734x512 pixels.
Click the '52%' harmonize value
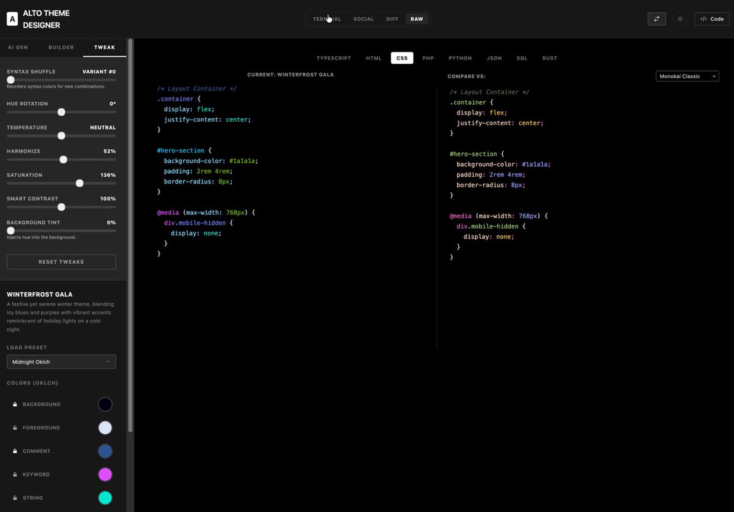pyautogui.click(x=109, y=151)
